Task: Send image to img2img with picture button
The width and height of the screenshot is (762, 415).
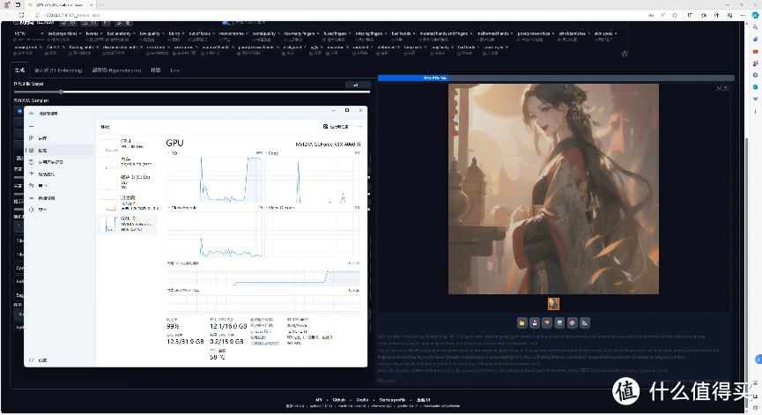Action: click(x=560, y=322)
